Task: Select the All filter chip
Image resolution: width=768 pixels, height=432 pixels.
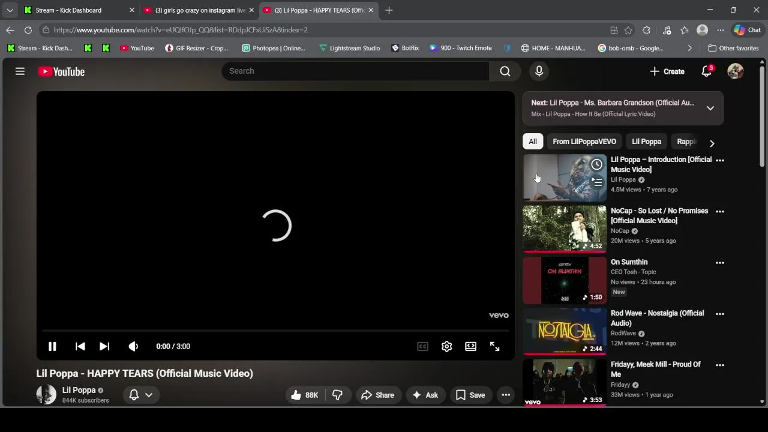Action: click(x=533, y=142)
